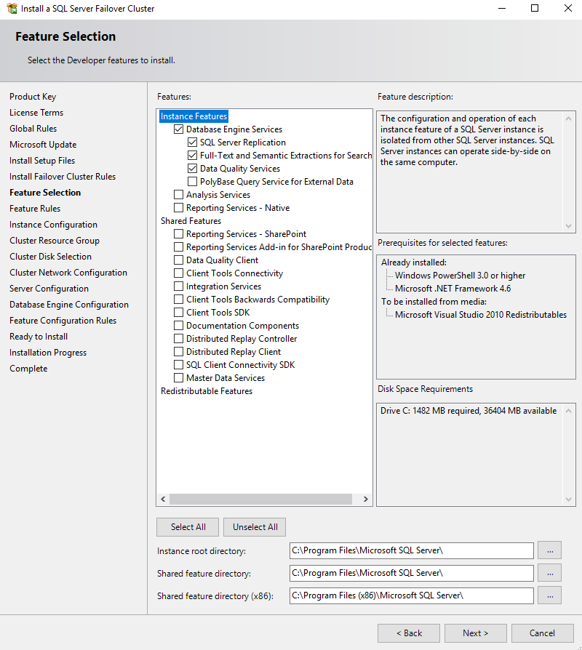Uncheck Data Quality Services checkbox
The height and width of the screenshot is (650, 582).
tap(192, 168)
